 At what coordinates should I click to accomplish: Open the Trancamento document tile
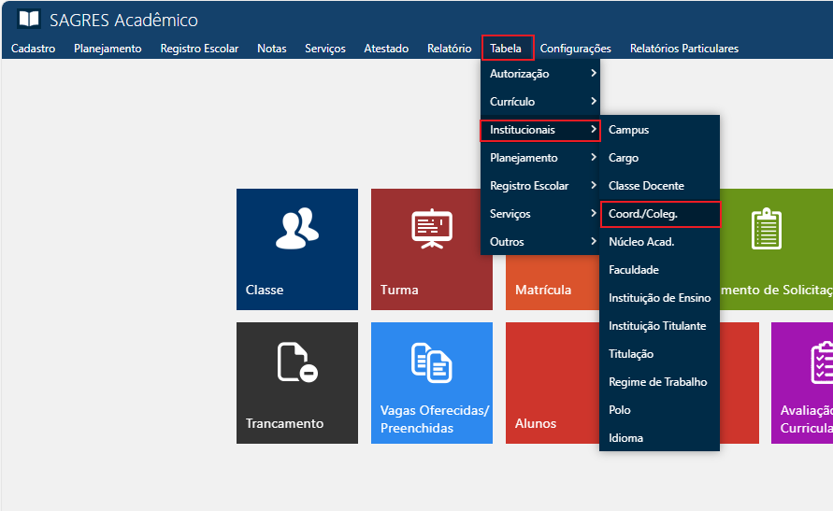[x=296, y=382]
